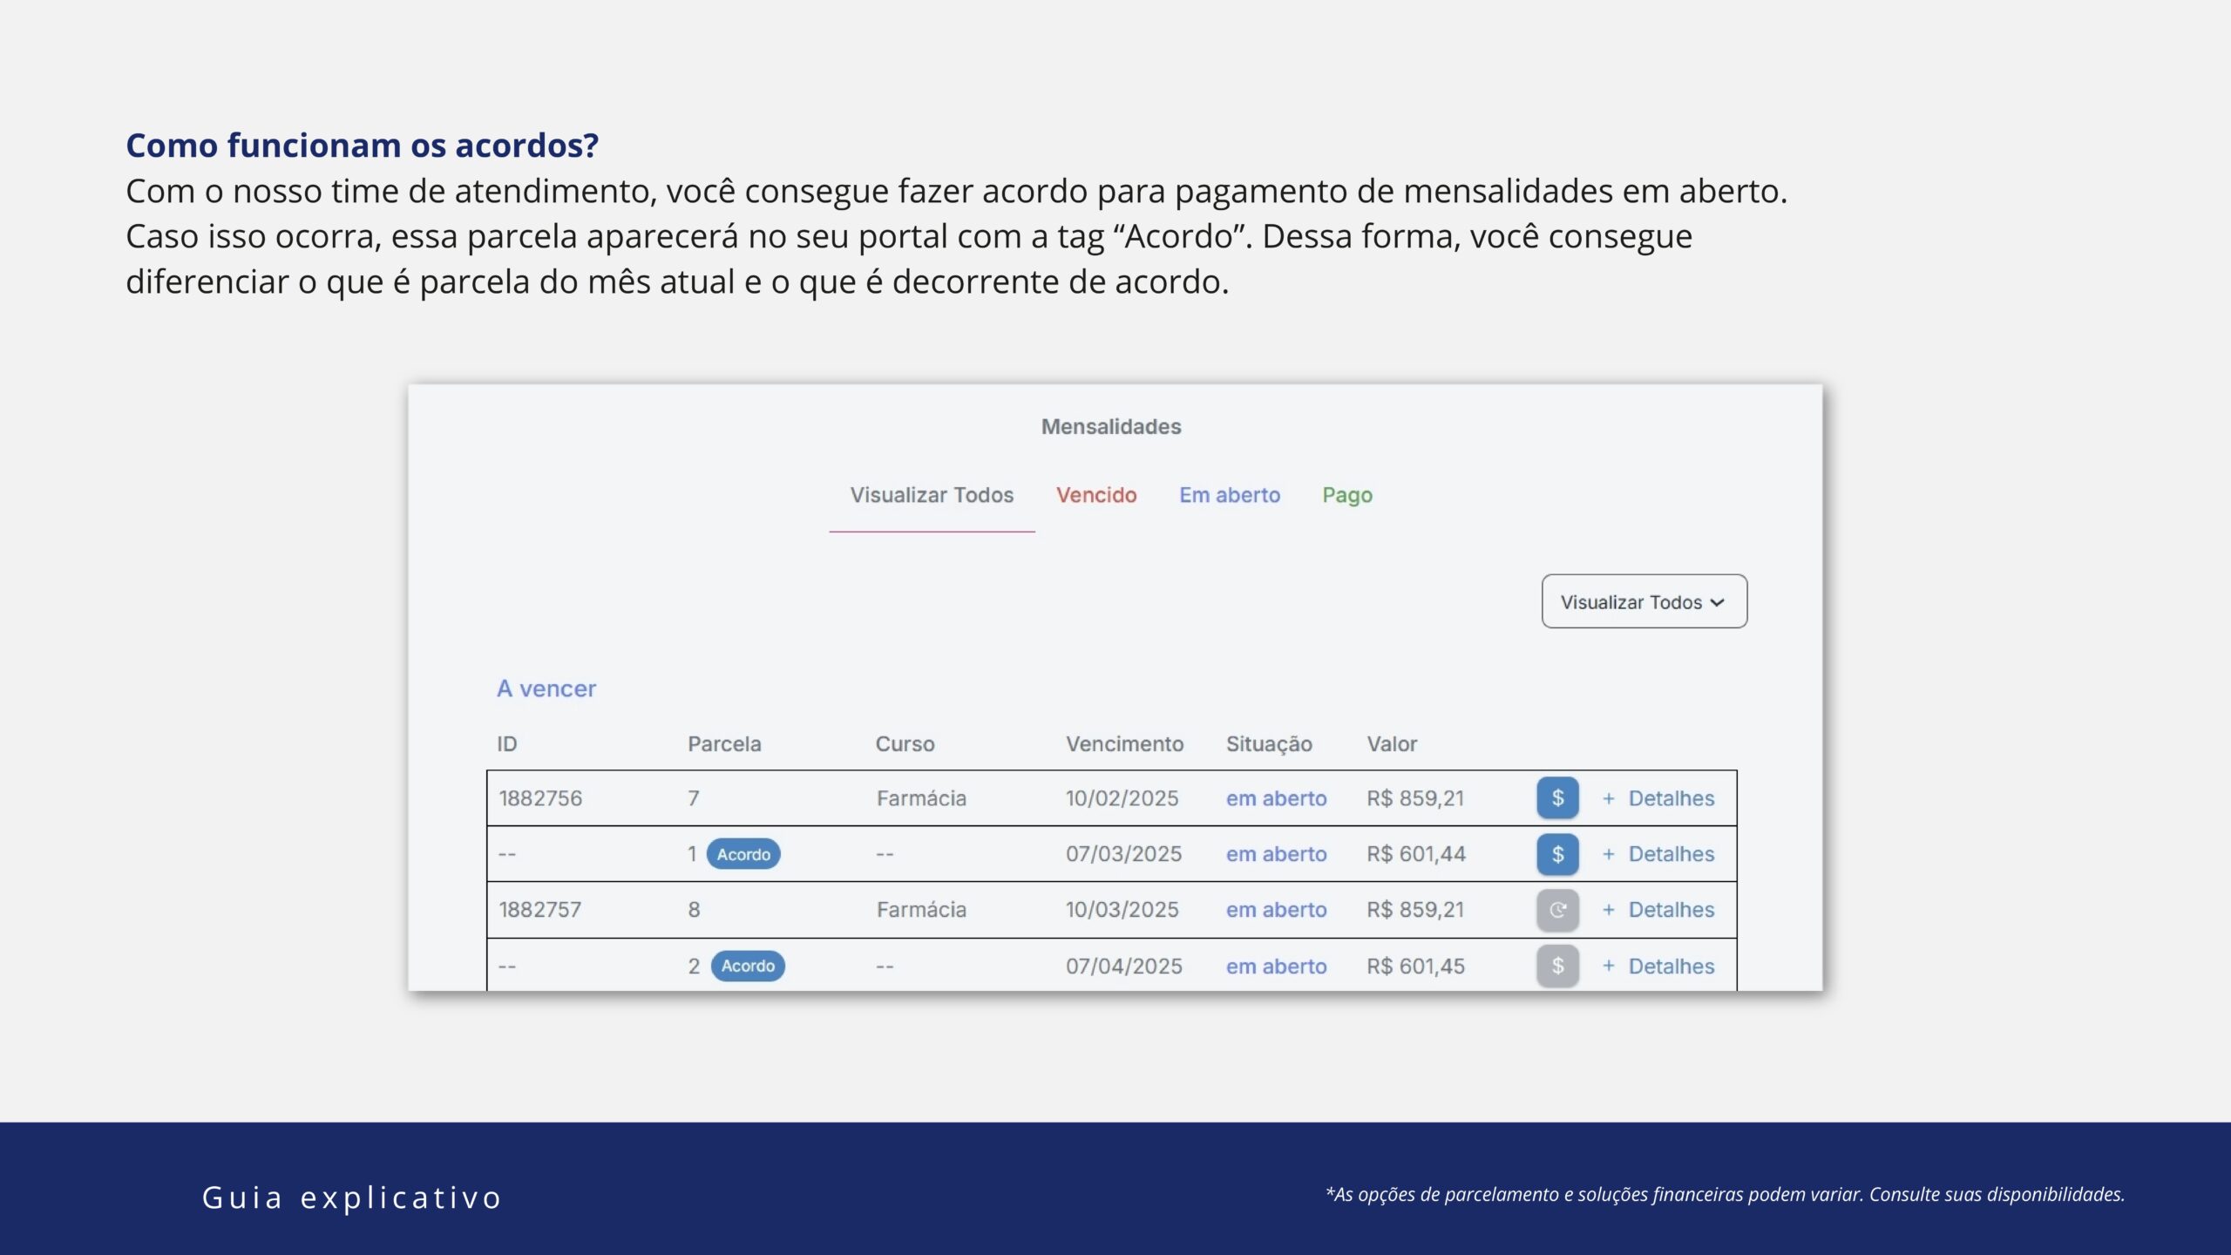This screenshot has width=2231, height=1255.
Task: Click plus icon beside Detalhes for R$ 601,45 row
Action: click(x=1608, y=966)
